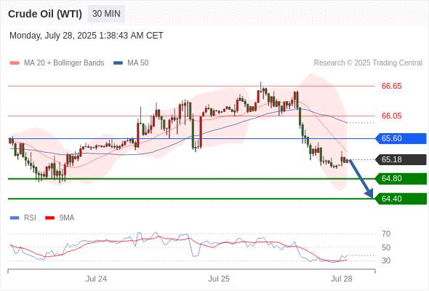Click the Jul 25 date axis label
The width and height of the screenshot is (429, 291).
219,279
